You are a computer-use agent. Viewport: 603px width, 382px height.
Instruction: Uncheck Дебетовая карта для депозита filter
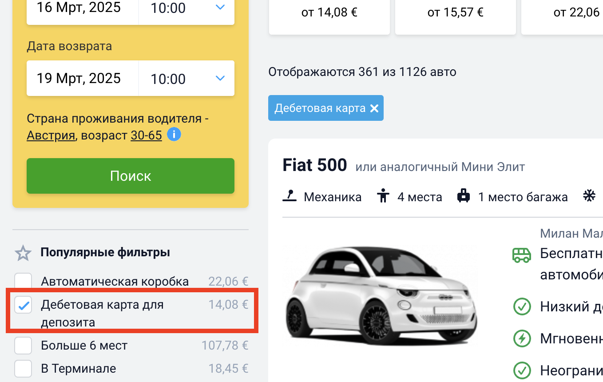(x=23, y=305)
